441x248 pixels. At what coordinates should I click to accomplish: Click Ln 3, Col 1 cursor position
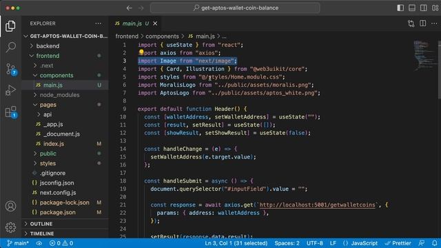coord(236,243)
